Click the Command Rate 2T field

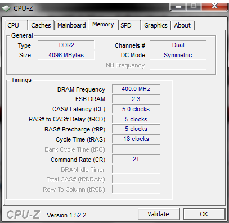point(136,159)
